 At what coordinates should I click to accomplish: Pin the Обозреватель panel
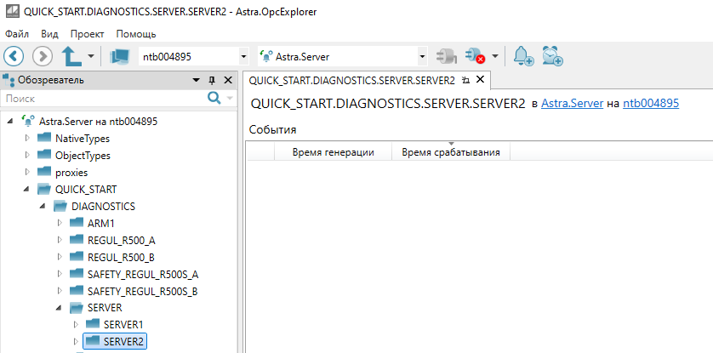tap(212, 80)
